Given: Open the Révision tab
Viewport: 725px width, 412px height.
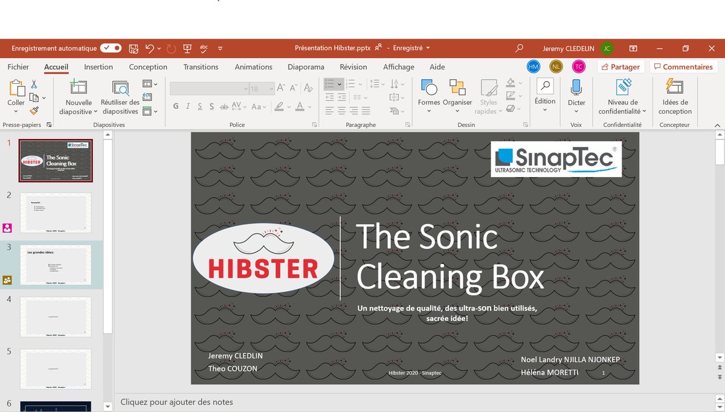Looking at the screenshot, I should (x=353, y=67).
